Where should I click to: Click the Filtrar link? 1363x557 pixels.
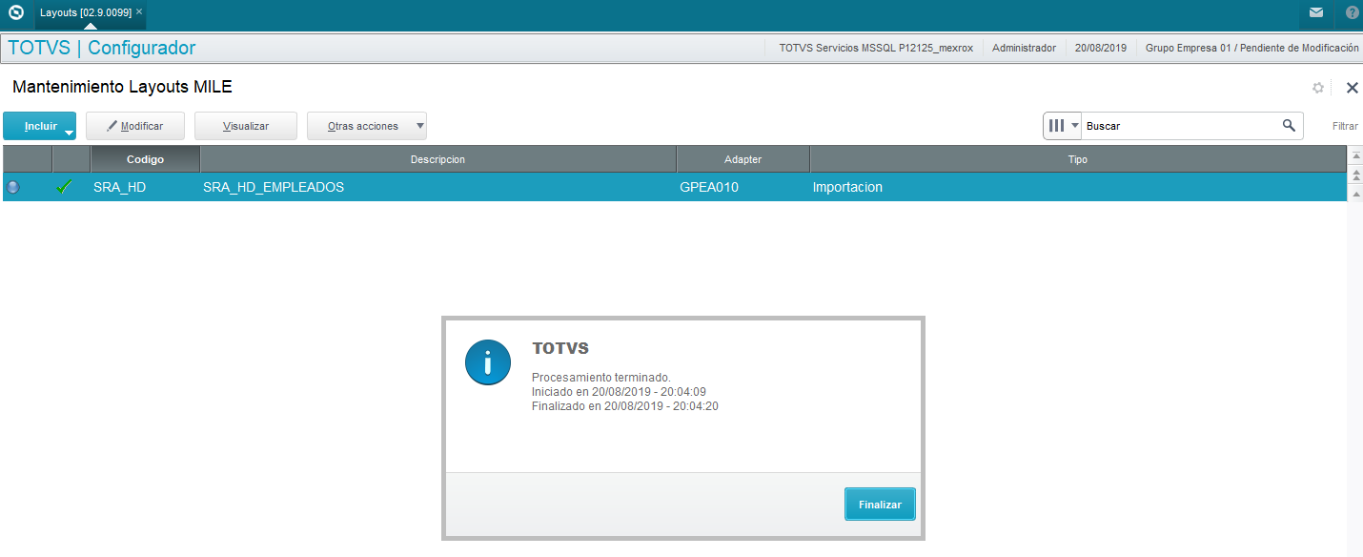tap(1345, 126)
